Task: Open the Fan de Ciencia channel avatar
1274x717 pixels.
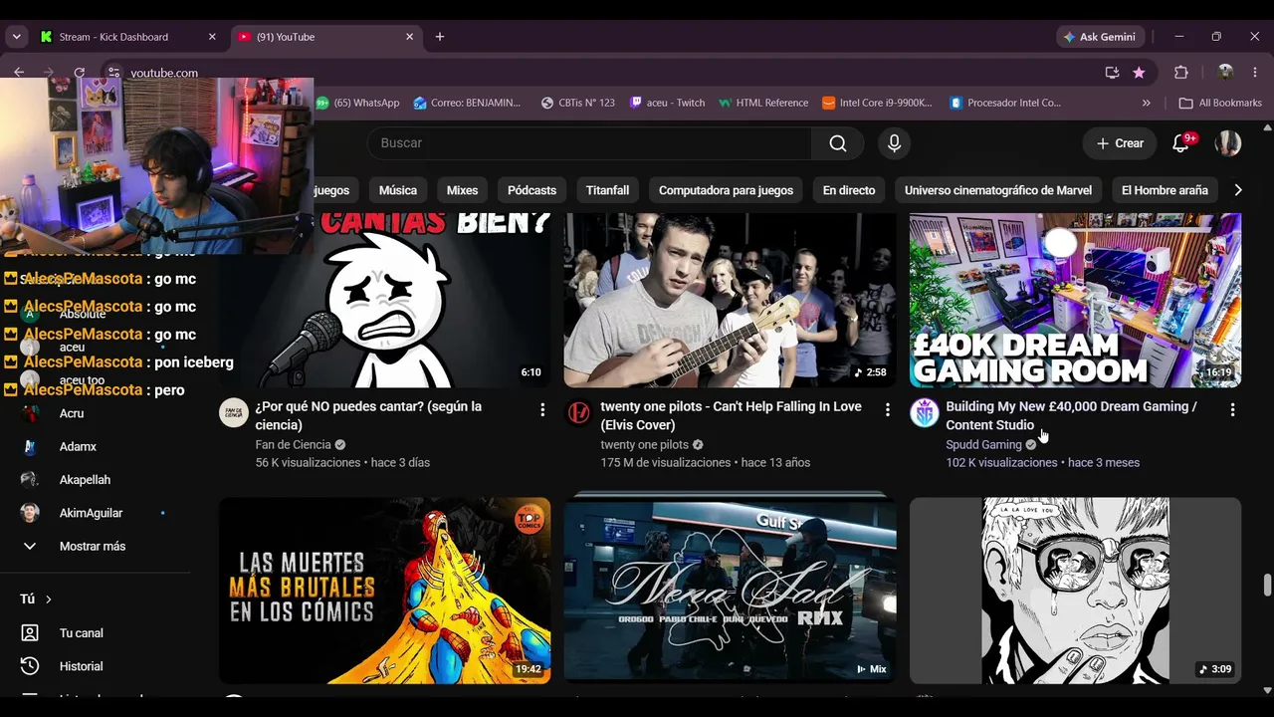Action: (x=234, y=412)
